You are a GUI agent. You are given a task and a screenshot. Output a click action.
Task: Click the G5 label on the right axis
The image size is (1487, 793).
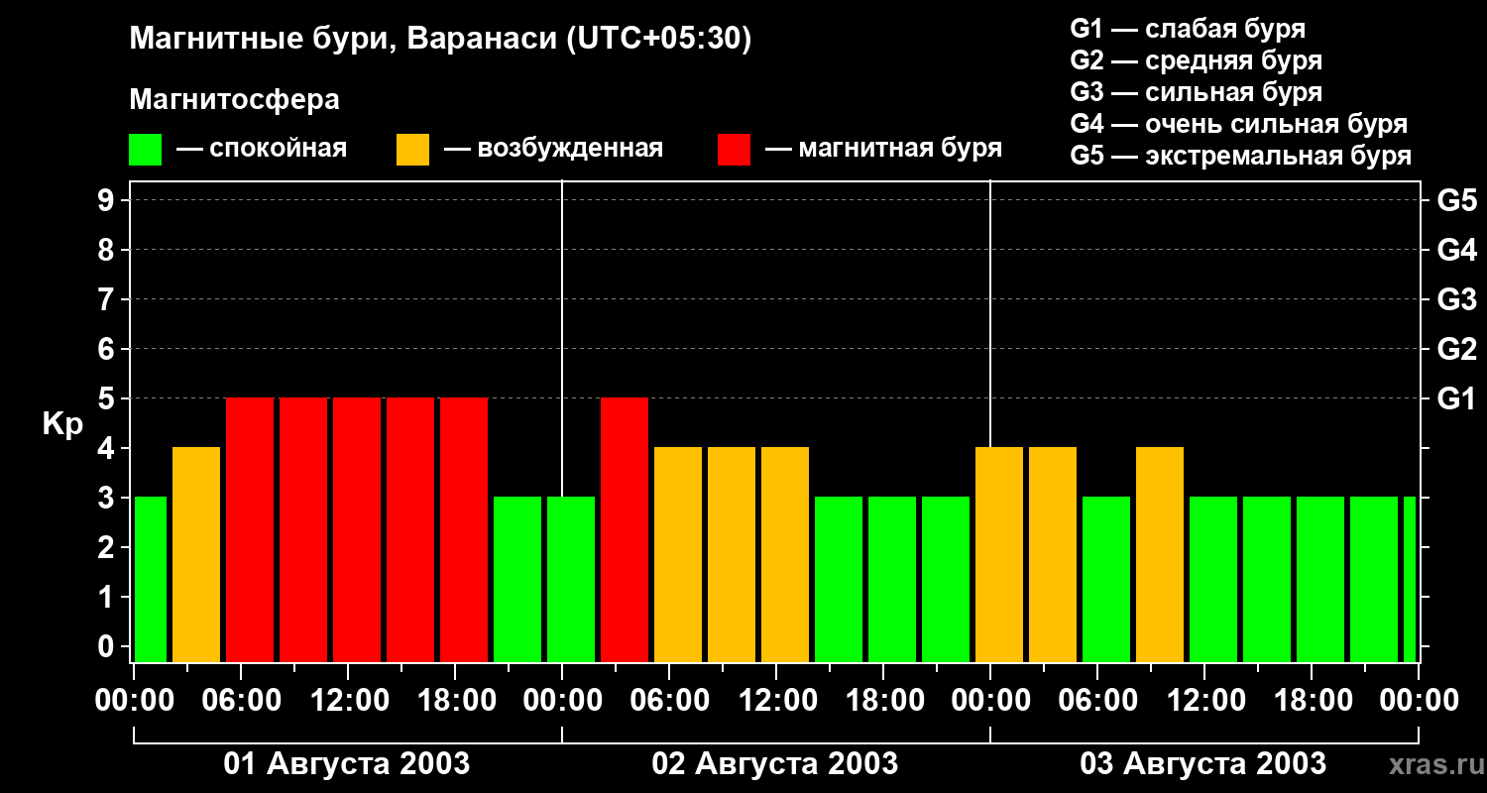tap(1456, 200)
